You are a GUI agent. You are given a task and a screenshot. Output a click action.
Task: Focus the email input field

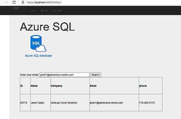click(x=64, y=75)
